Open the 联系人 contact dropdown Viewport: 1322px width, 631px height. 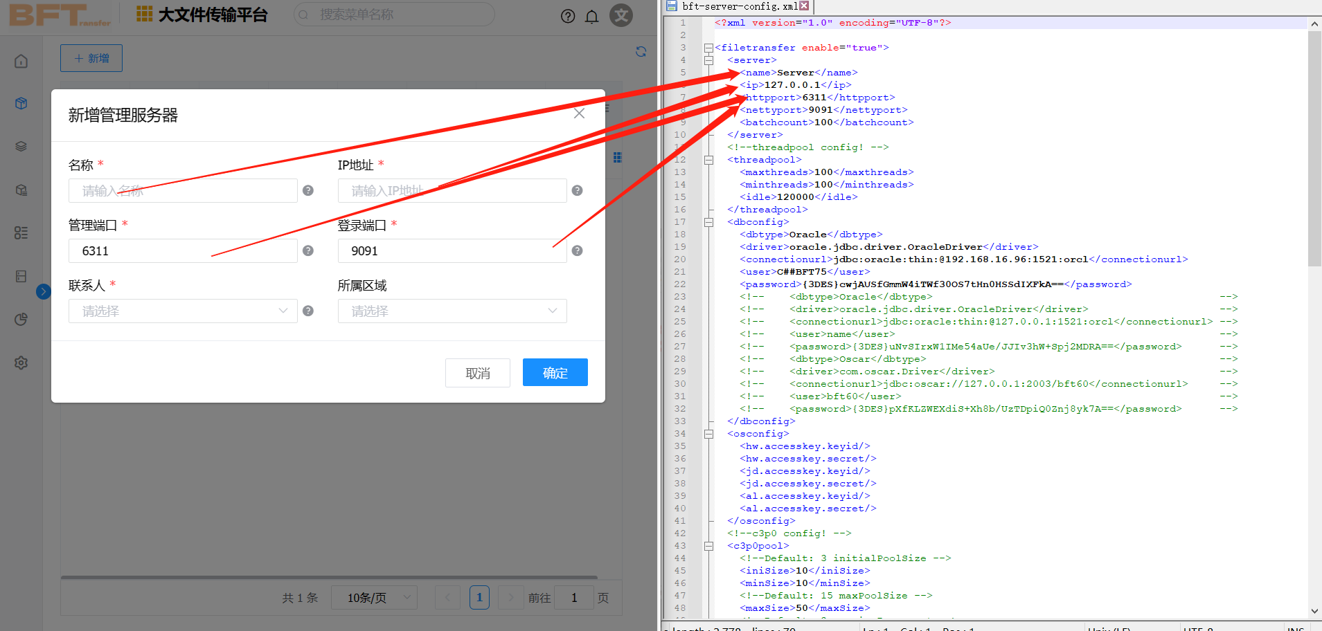pyautogui.click(x=182, y=311)
